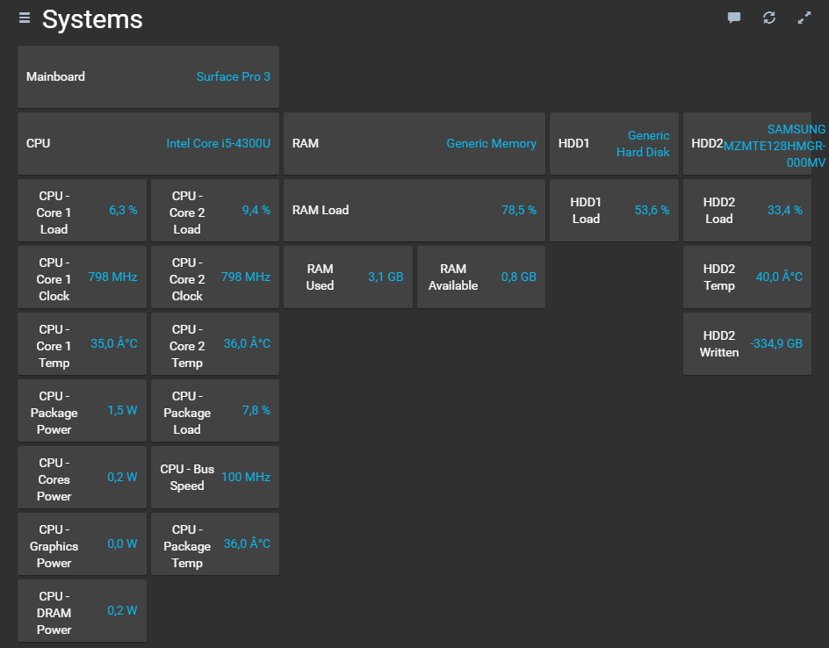The image size is (829, 648).
Task: Open the Intel Core i5-4300U CPU link
Action: point(217,143)
